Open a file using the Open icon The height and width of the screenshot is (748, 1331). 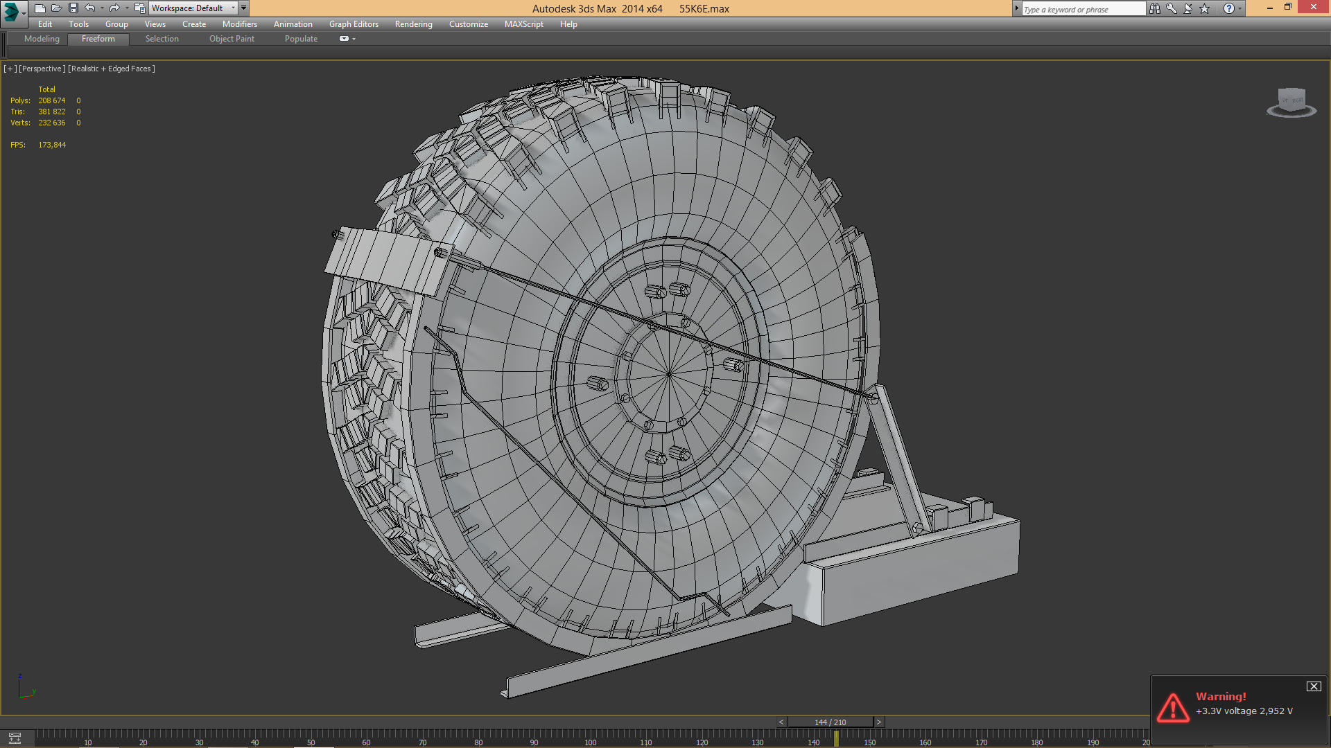point(56,8)
